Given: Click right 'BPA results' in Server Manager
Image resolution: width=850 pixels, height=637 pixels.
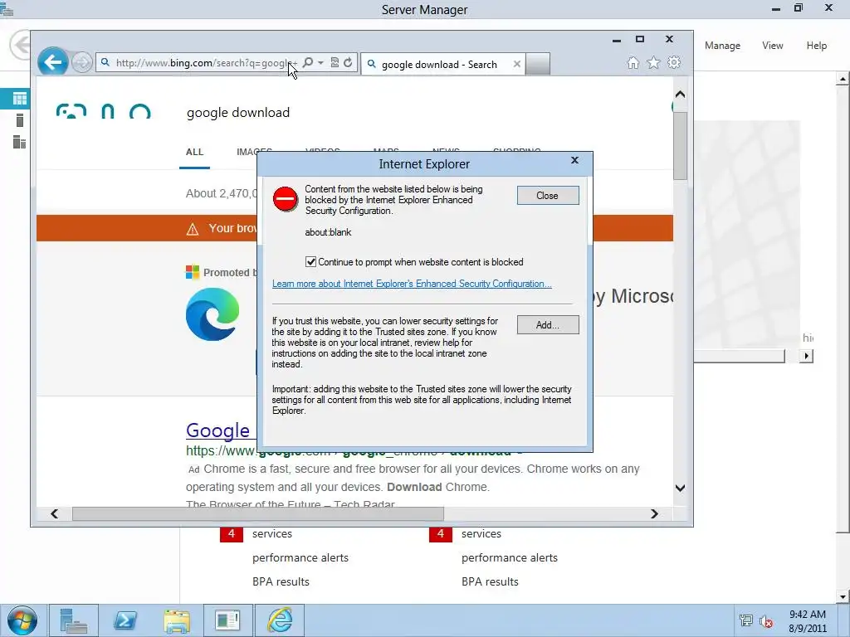Looking at the screenshot, I should [x=490, y=581].
